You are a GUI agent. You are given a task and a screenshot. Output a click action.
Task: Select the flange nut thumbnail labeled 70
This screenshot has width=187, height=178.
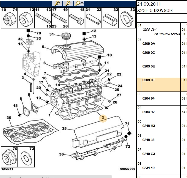(9, 157)
